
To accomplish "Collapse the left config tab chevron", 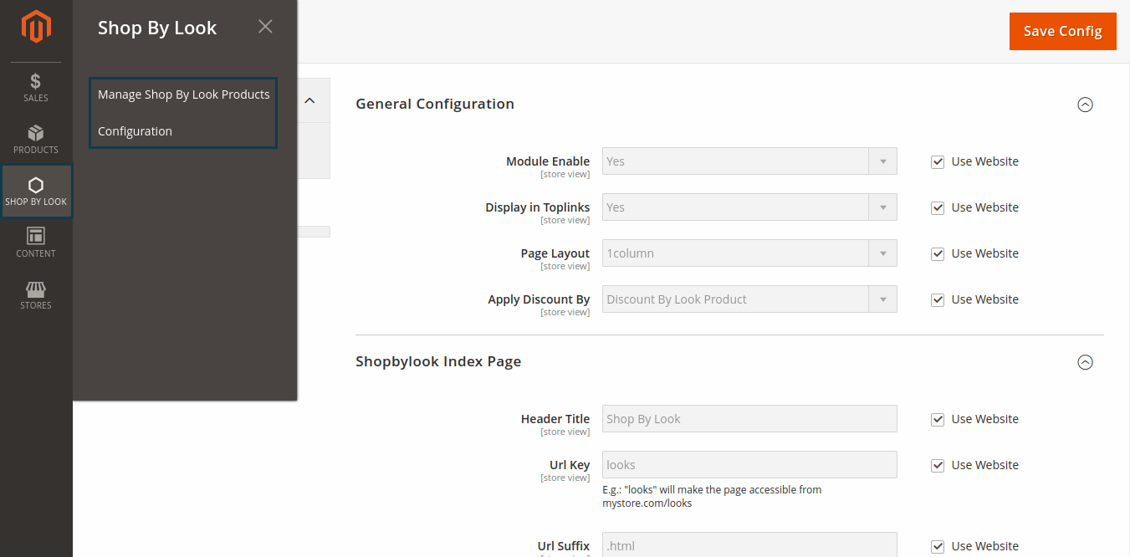I will [x=309, y=101].
